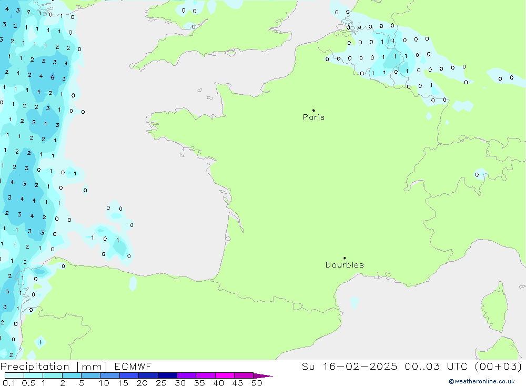Click the '50' legend scale label

[257, 383]
